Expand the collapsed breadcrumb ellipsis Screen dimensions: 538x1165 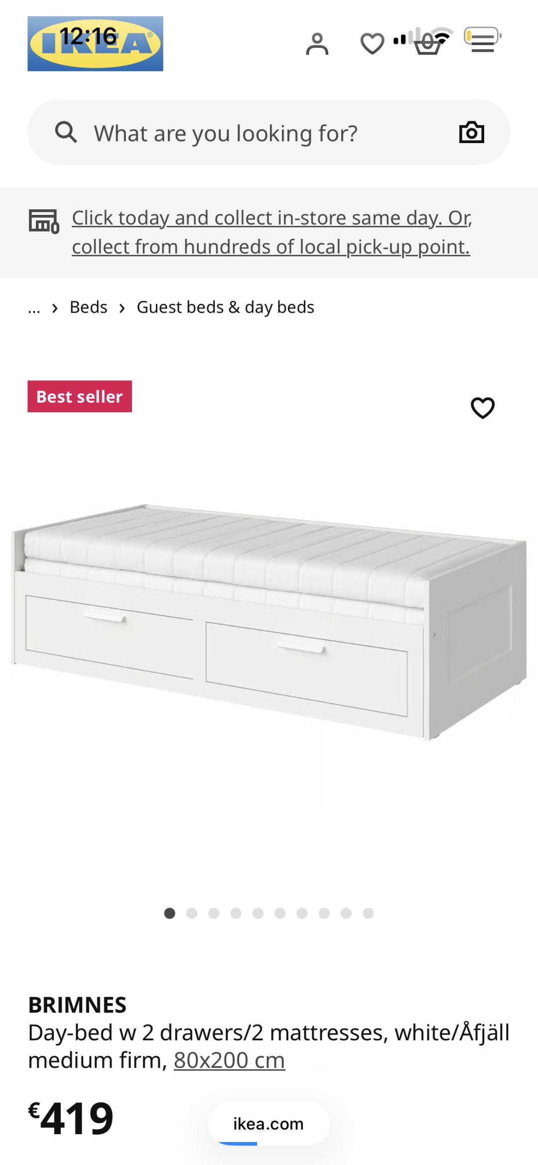click(x=34, y=308)
